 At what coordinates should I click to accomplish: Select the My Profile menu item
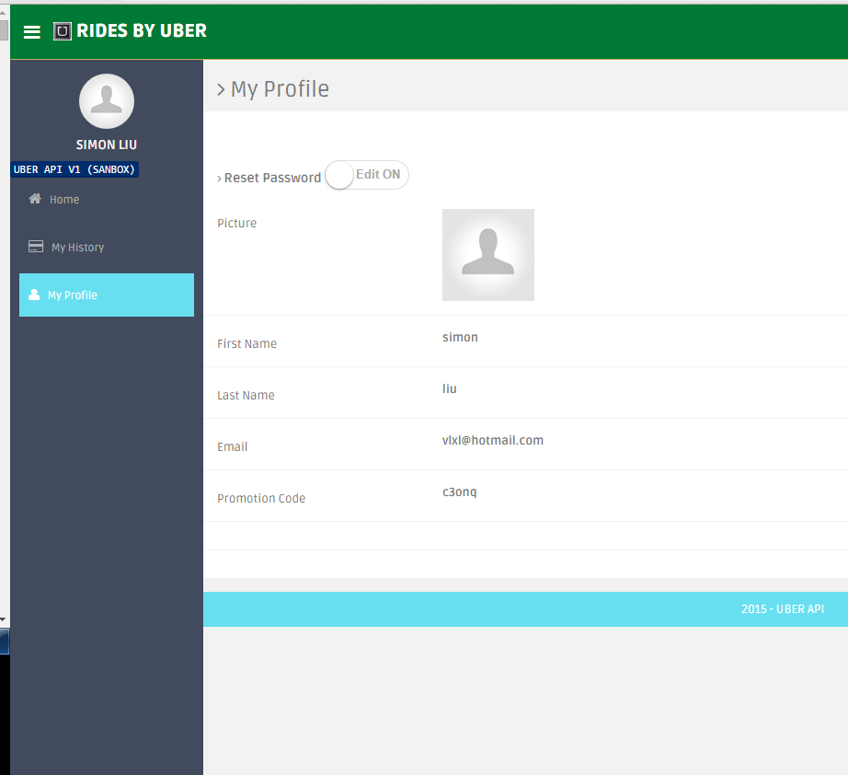point(107,295)
